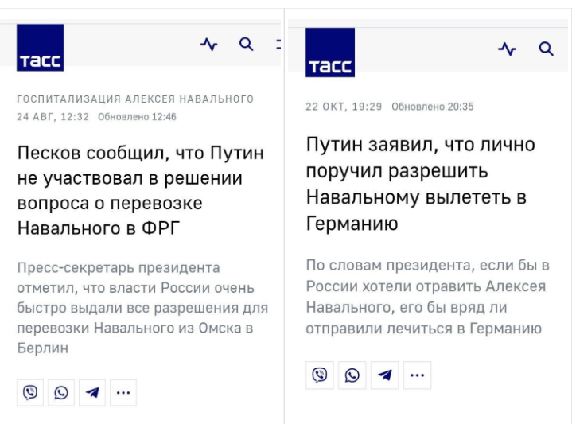
Task: Click the TASS logo in left article
Action: click(x=40, y=48)
